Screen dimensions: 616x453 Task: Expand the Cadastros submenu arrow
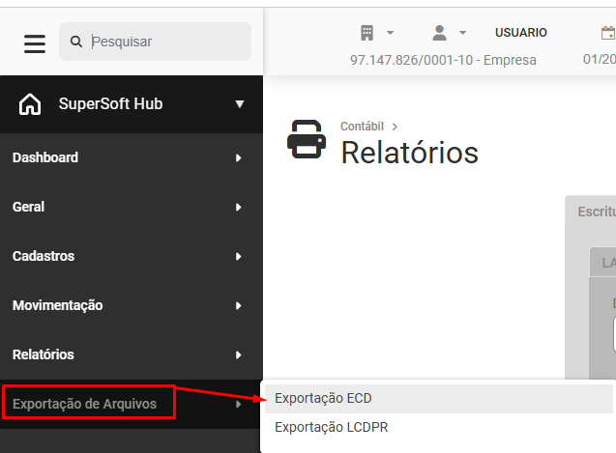(239, 256)
